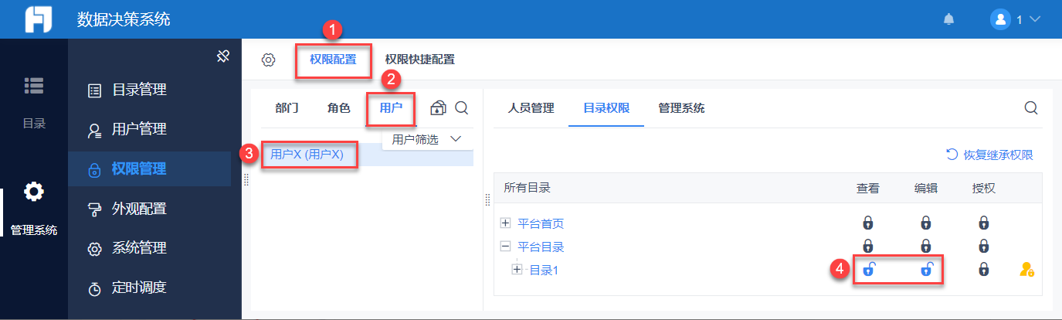This screenshot has width=1062, height=320.
Task: Toggle 查看 lock for 目录1
Action: coord(868,270)
